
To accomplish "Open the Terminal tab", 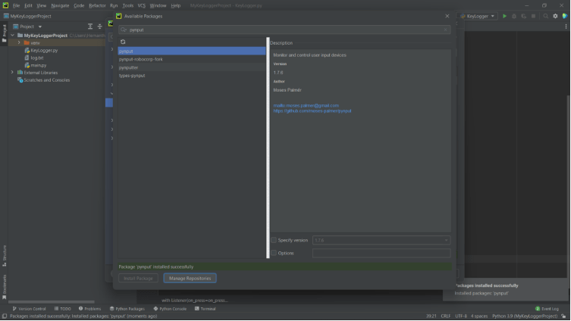I will pyautogui.click(x=205, y=309).
